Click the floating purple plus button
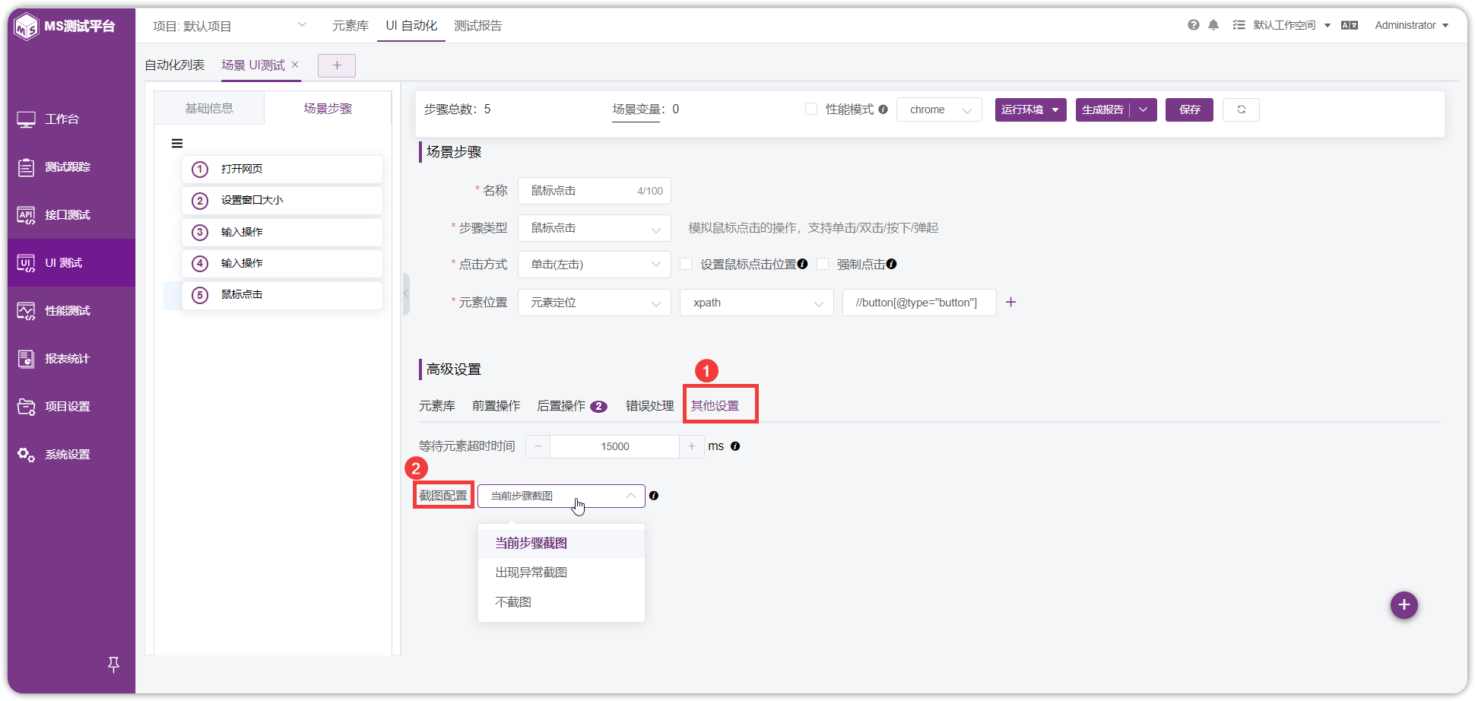The height and width of the screenshot is (701, 1475). [x=1404, y=605]
